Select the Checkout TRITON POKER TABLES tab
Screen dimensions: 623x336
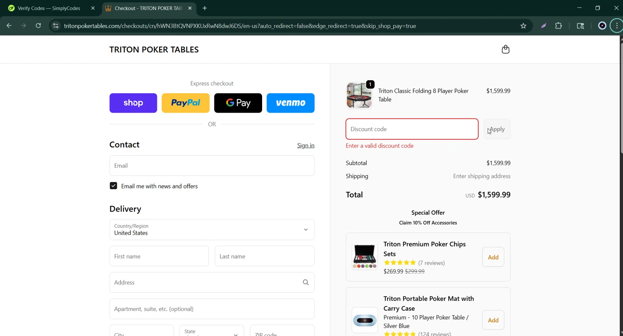pyautogui.click(x=149, y=8)
